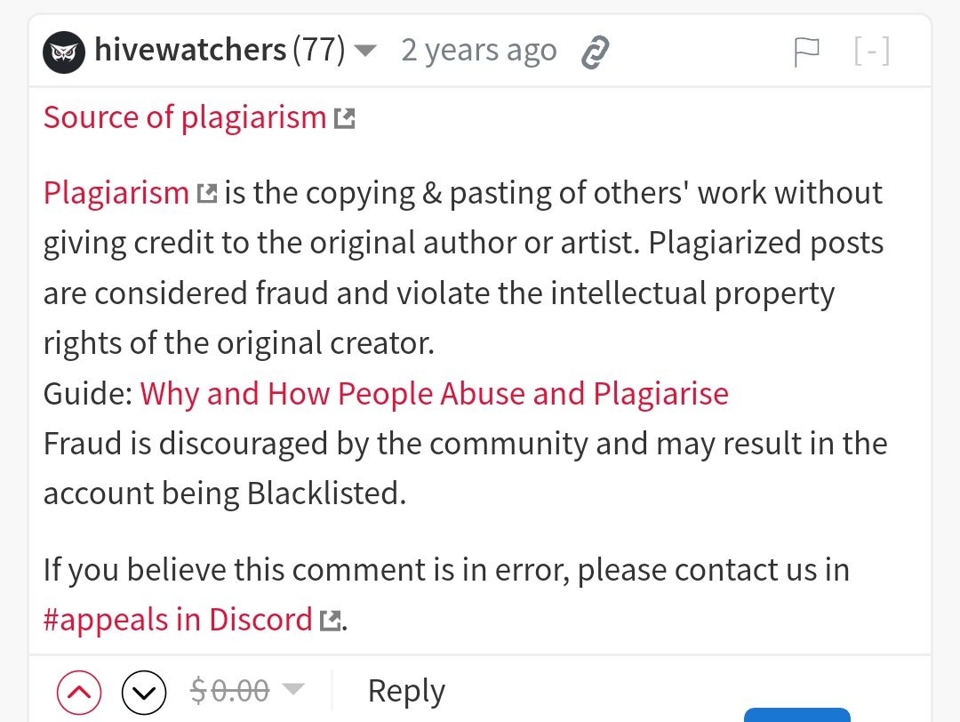Follow the #appeals in Discord link
The image size is (960, 722).
pos(178,620)
